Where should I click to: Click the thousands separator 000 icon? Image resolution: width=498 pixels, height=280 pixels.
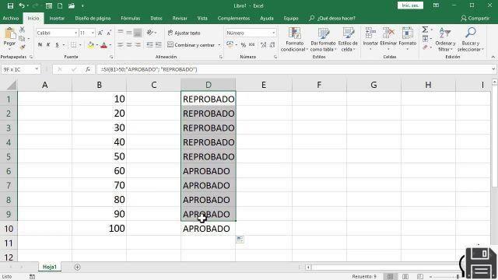tap(252, 45)
